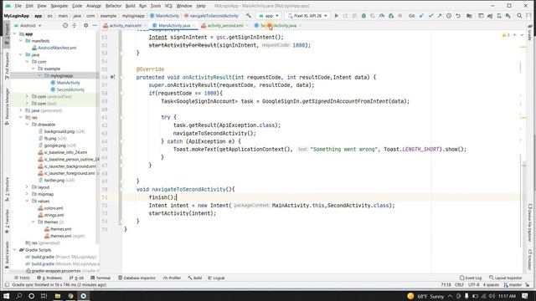Open the Database Inspector tool window
The height and width of the screenshot is (301, 536).
coord(137,278)
